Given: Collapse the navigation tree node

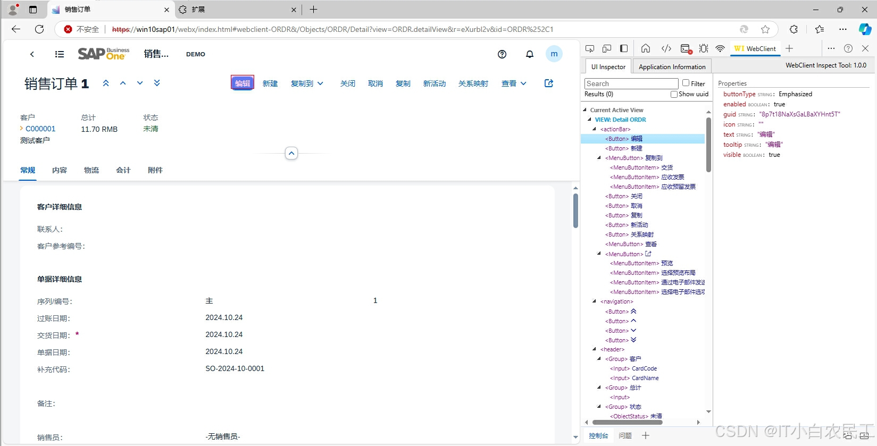Looking at the screenshot, I should coord(595,301).
